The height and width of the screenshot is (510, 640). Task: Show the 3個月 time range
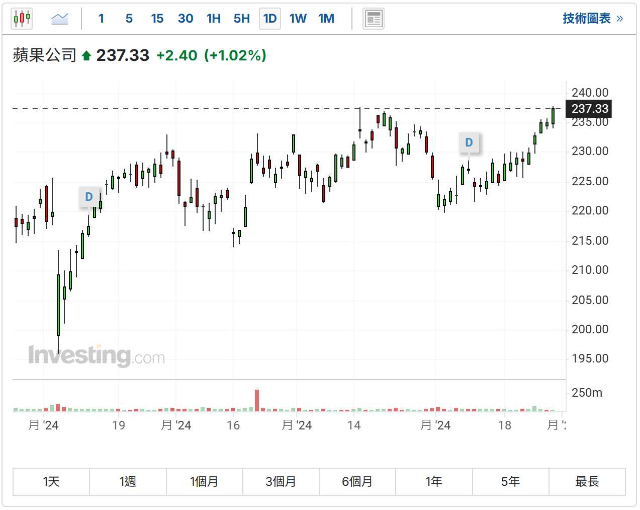(x=281, y=482)
